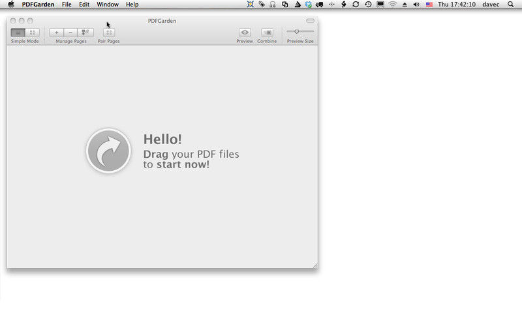522x326 pixels.
Task: Click the overlapping squares menu bar icon
Action: [285, 5]
